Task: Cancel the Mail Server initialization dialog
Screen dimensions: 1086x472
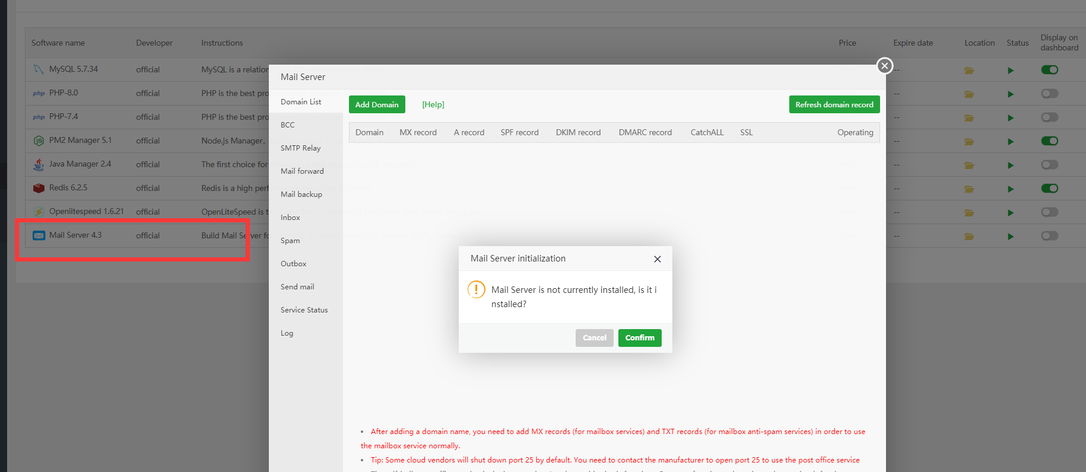Action: pos(595,338)
